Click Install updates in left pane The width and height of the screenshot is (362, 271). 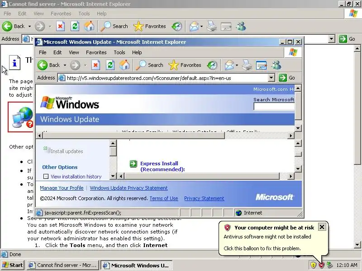[x=67, y=151]
